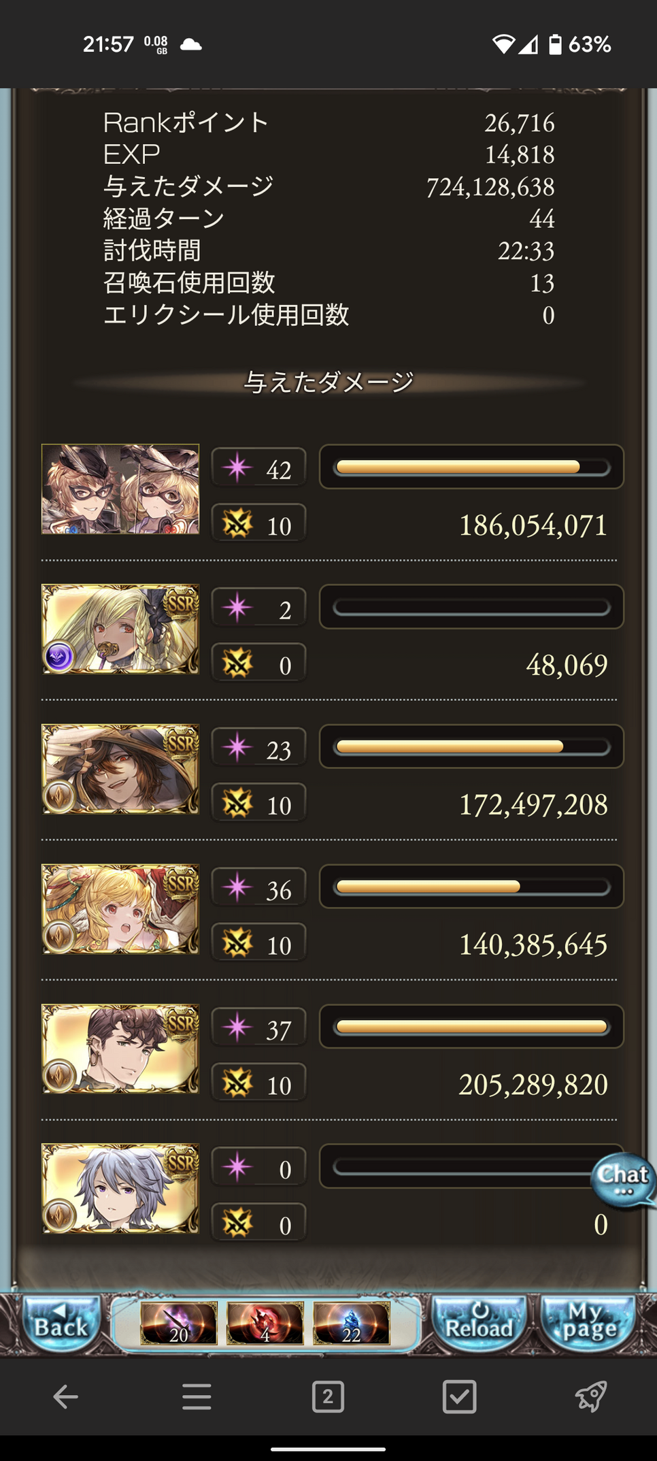Select red raid shortcut icon showing 4
The width and height of the screenshot is (657, 1461).
coord(265,1324)
